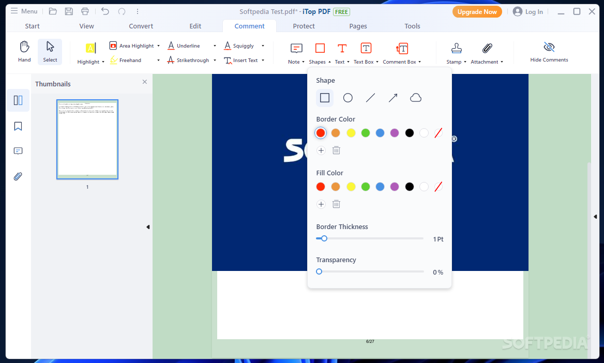The width and height of the screenshot is (604, 363).
Task: Close the Thumbnails panel
Action: (x=144, y=82)
